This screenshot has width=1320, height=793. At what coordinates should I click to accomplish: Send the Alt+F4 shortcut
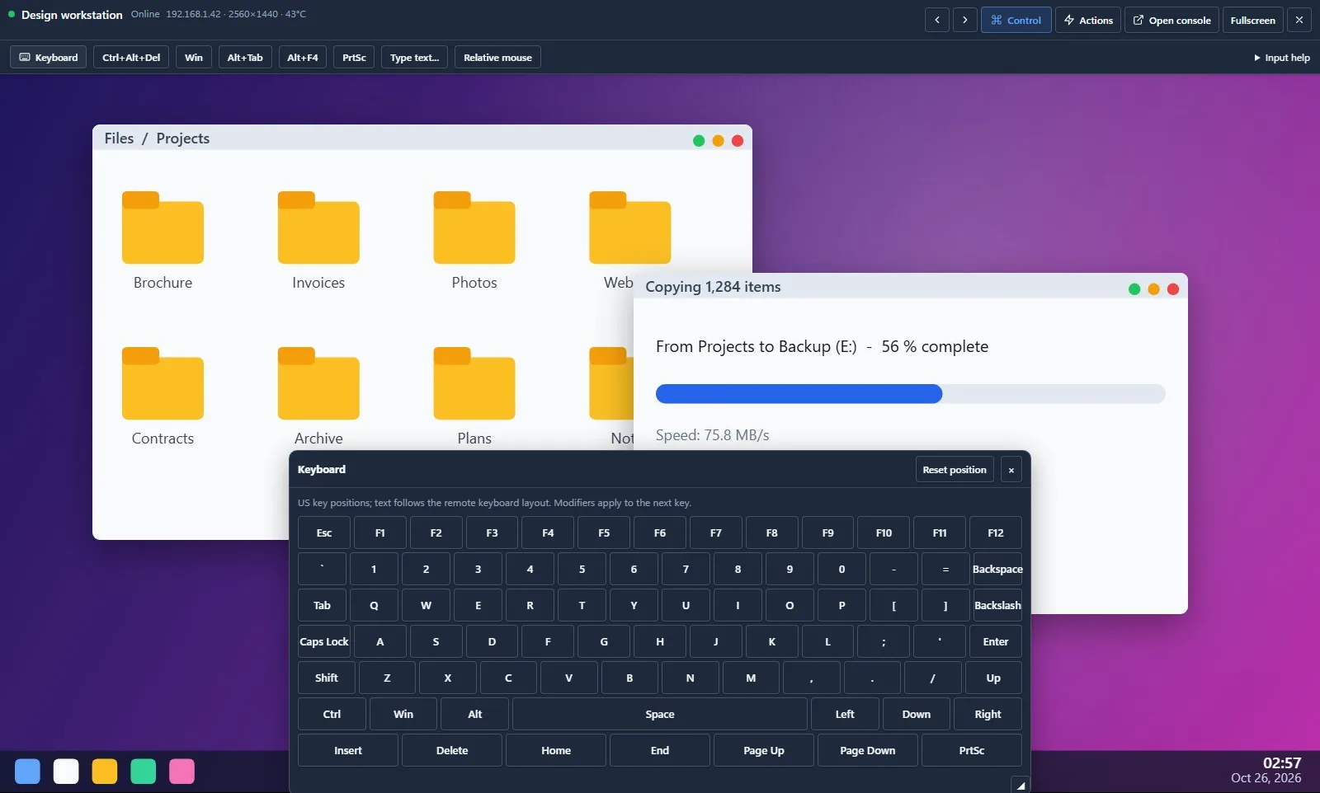303,58
